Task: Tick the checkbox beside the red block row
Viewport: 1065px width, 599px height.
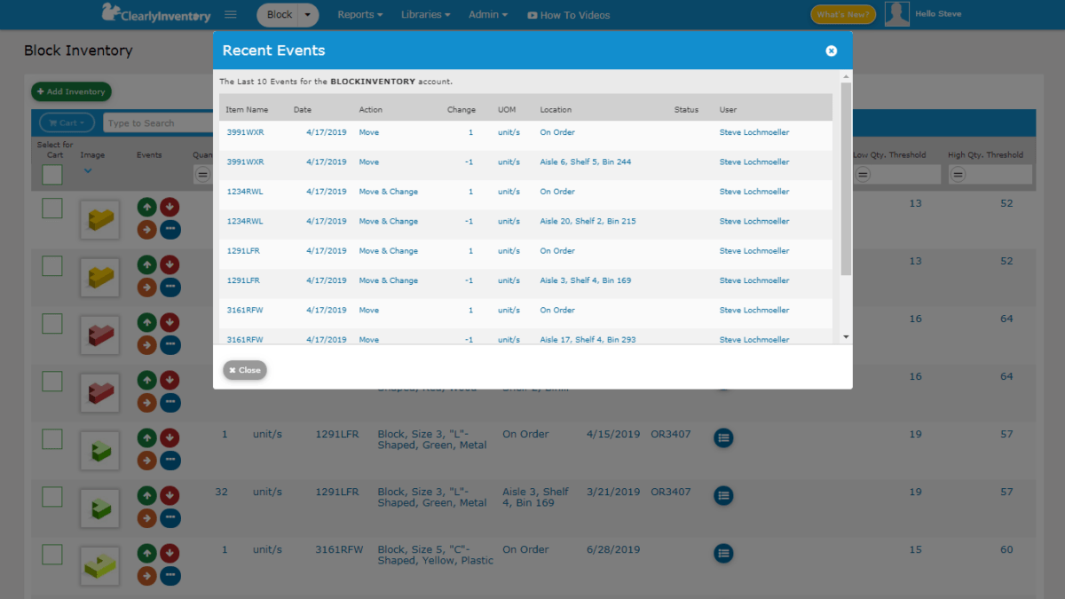Action: click(x=51, y=322)
